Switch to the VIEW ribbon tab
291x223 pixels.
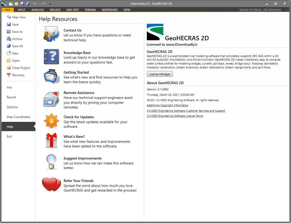pyautogui.click(x=127, y=10)
